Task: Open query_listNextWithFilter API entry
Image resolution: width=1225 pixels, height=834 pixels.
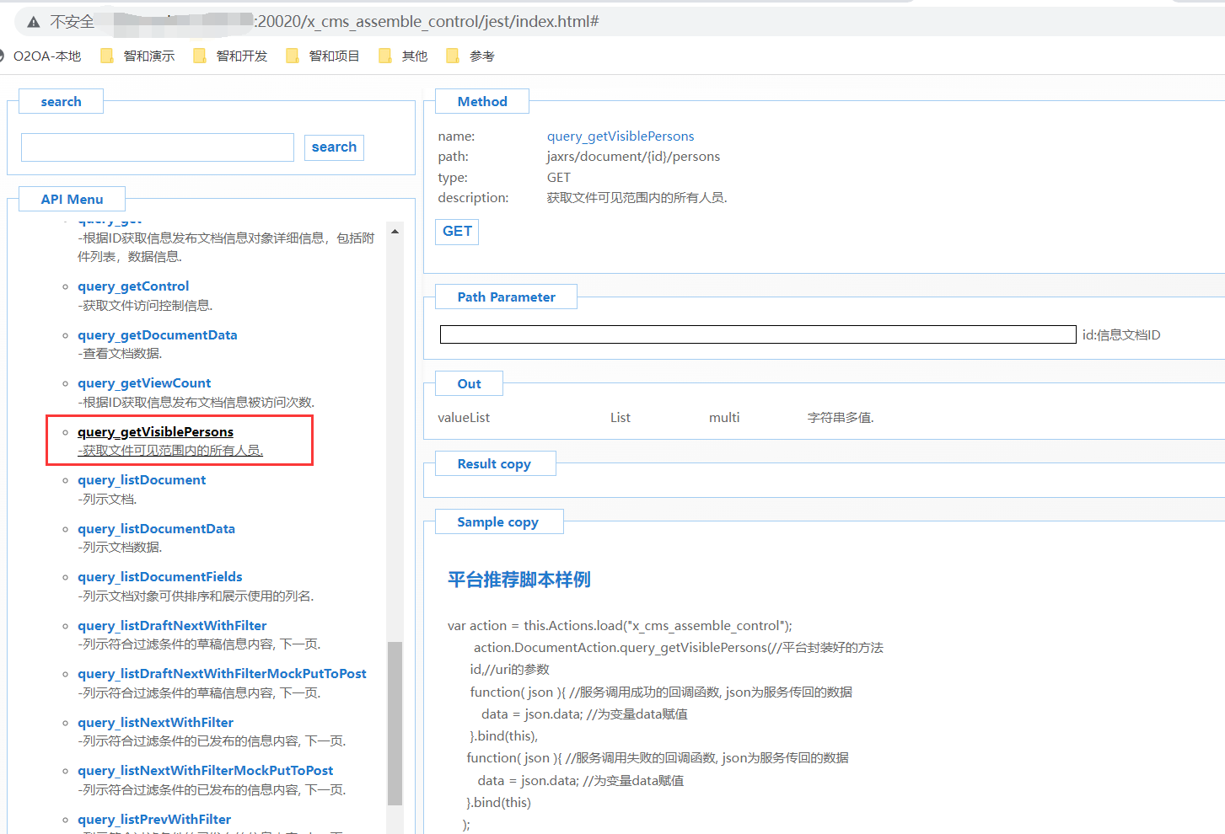Action: tap(156, 723)
